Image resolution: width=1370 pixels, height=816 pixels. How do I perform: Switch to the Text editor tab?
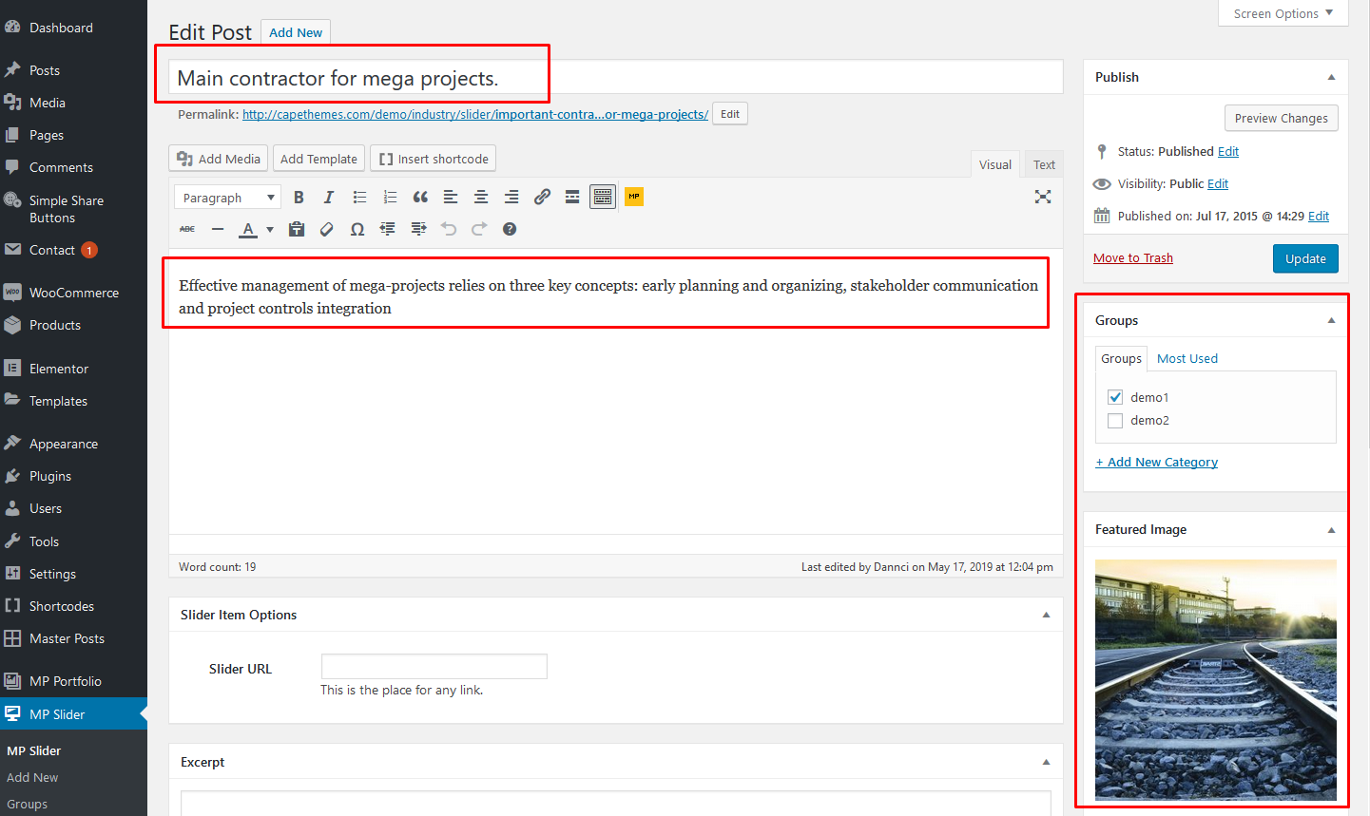point(1044,164)
